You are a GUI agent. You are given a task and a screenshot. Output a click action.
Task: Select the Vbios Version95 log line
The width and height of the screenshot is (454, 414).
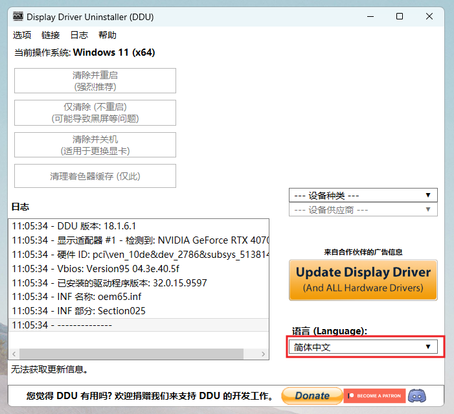139,269
